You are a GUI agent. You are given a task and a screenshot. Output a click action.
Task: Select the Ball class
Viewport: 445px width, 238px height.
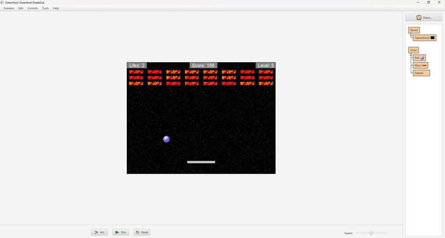coord(419,57)
